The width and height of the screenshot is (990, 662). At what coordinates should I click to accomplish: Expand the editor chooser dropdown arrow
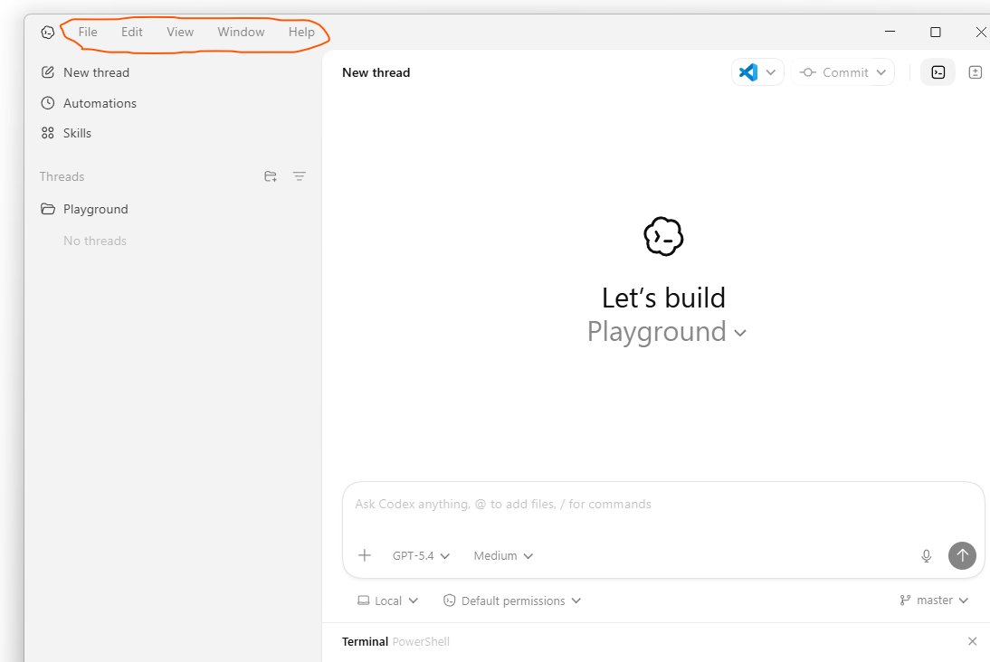771,72
